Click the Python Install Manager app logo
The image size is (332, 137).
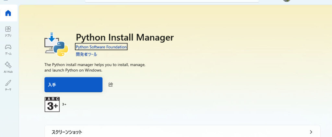[x=56, y=45]
